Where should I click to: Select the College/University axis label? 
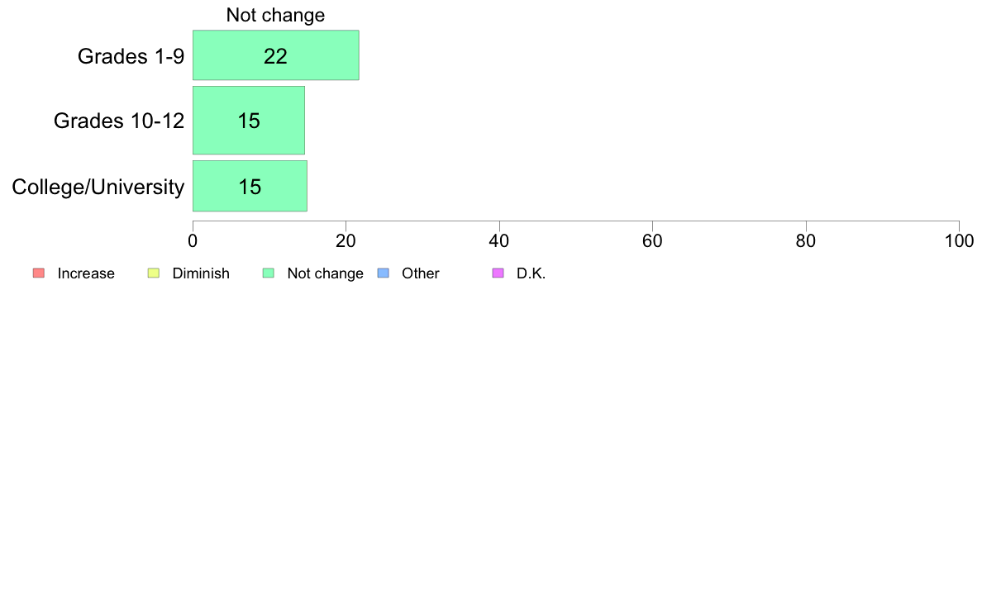click(98, 187)
